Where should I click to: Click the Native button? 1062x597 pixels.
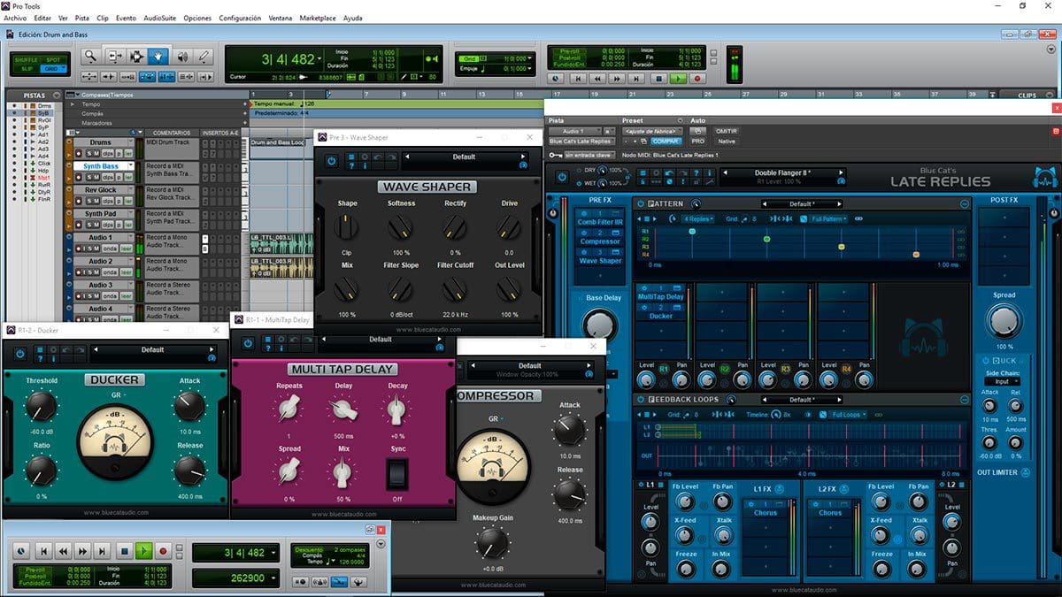point(726,142)
